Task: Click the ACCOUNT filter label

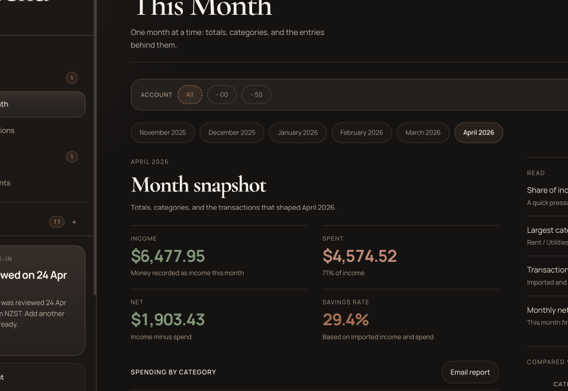Action: (156, 95)
